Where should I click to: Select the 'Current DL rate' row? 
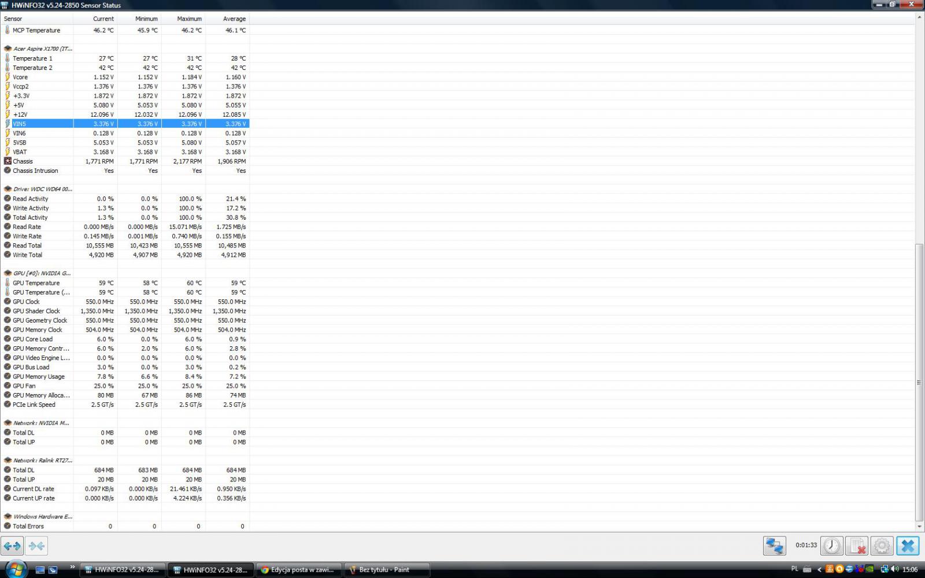(125, 489)
